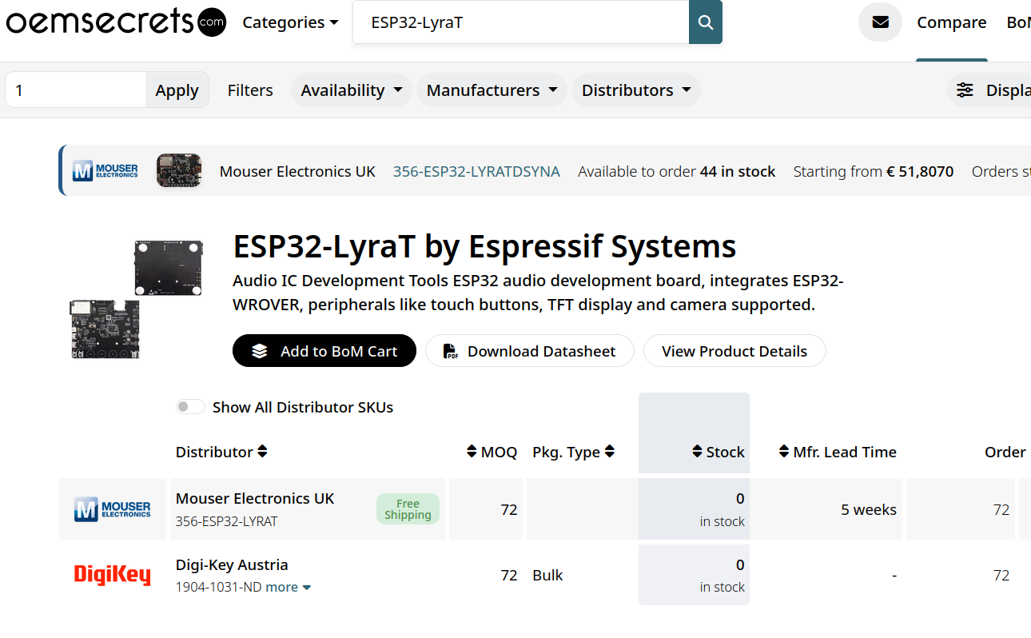
Task: Click Mouser Electronics UK distributor name in table
Action: (x=255, y=498)
